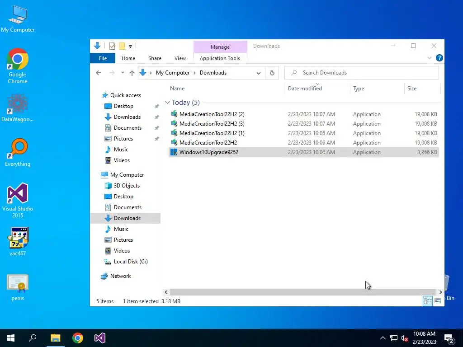The height and width of the screenshot is (347, 463).
Task: Launch the Google Chrome desktop shortcut
Action: pos(18,66)
